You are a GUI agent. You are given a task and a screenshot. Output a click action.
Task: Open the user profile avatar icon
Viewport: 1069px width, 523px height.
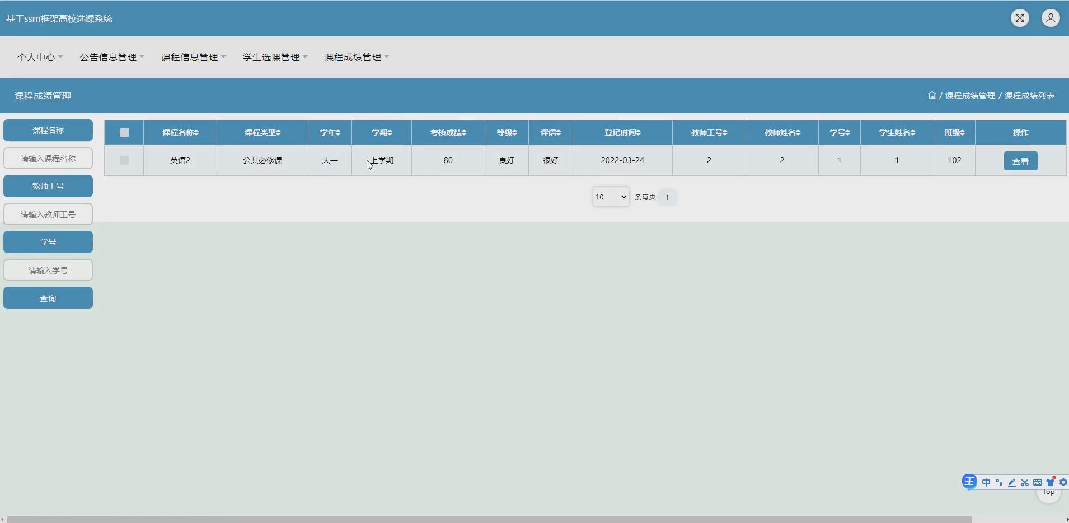click(1051, 18)
